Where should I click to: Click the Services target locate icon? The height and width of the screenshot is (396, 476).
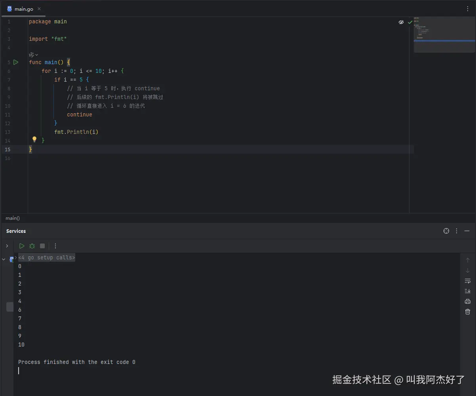tap(446, 231)
